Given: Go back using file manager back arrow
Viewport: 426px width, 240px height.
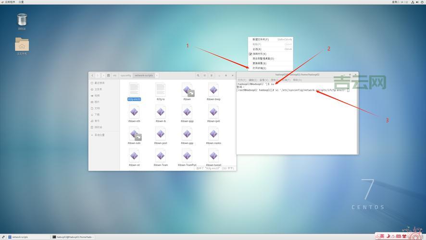Looking at the screenshot, I should click(92, 75).
